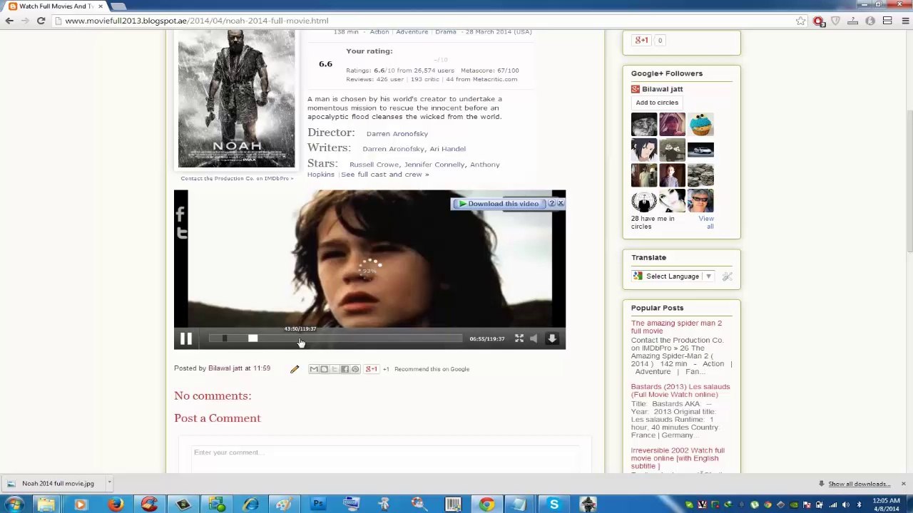
Task: Share video via Twitter icon in player
Action: (x=181, y=233)
